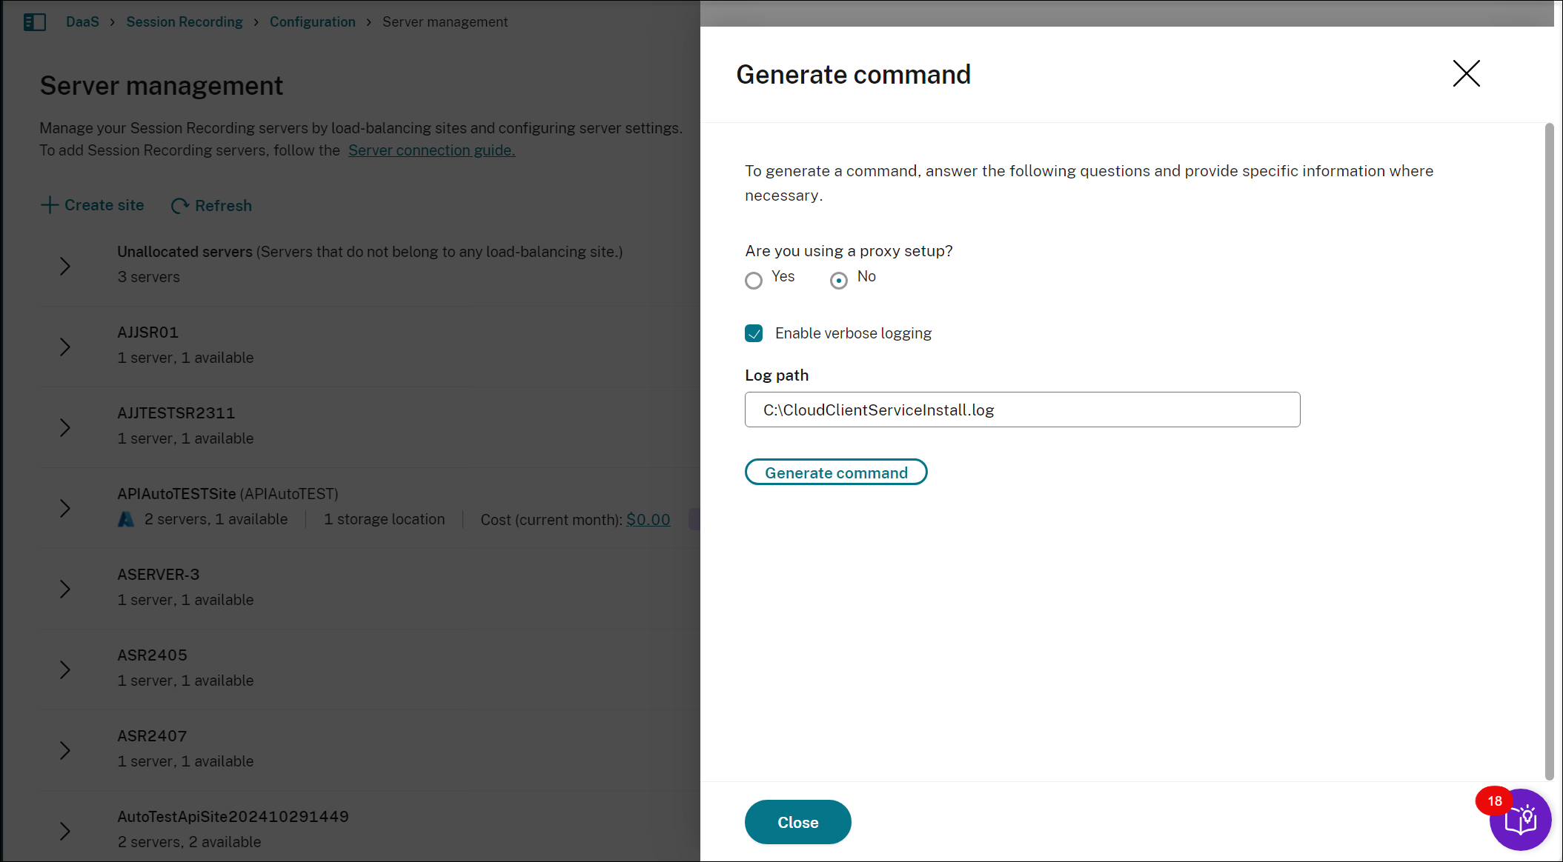Expand the ASERVER-3 site chevron
1563x862 pixels.
65,589
